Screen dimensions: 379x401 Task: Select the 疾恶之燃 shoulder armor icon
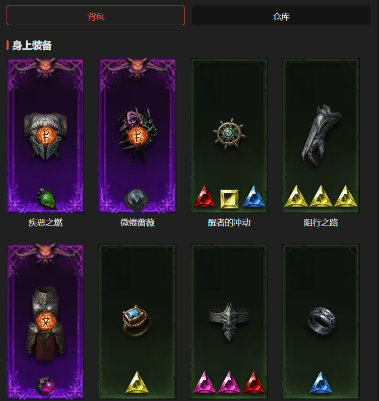coord(45,136)
